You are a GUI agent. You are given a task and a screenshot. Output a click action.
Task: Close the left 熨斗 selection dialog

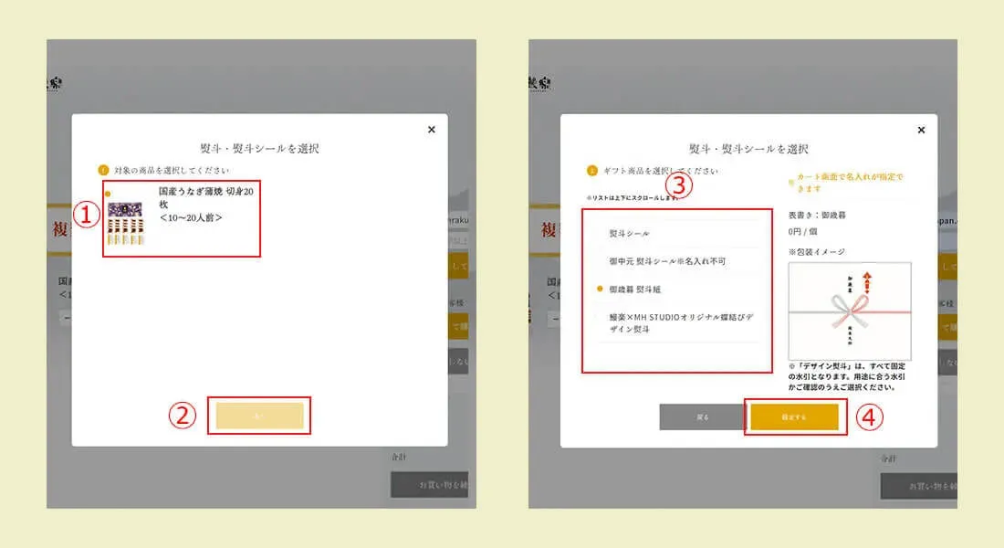click(432, 130)
